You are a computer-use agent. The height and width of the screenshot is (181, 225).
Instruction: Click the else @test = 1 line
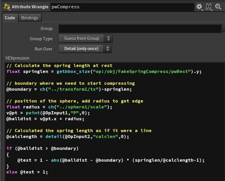pos(27,172)
